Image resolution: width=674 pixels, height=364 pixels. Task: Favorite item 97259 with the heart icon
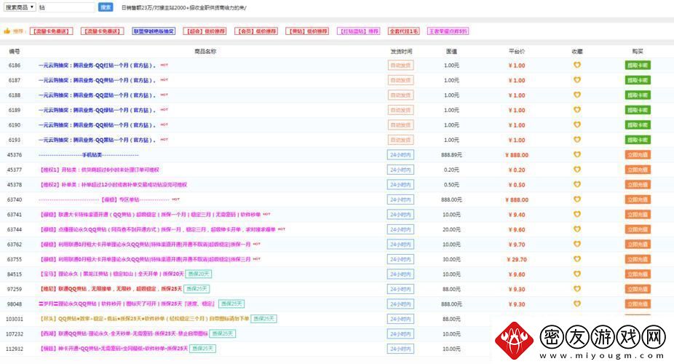pyautogui.click(x=577, y=289)
